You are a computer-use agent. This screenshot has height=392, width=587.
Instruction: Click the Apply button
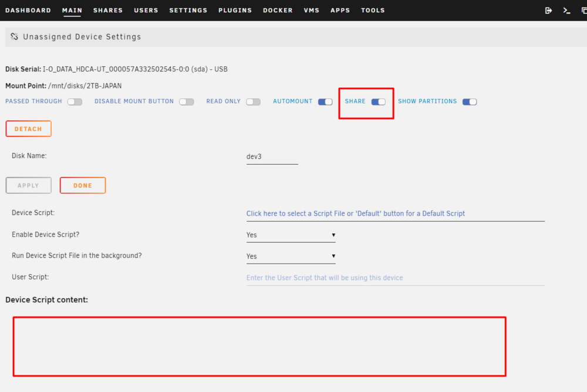pos(28,185)
